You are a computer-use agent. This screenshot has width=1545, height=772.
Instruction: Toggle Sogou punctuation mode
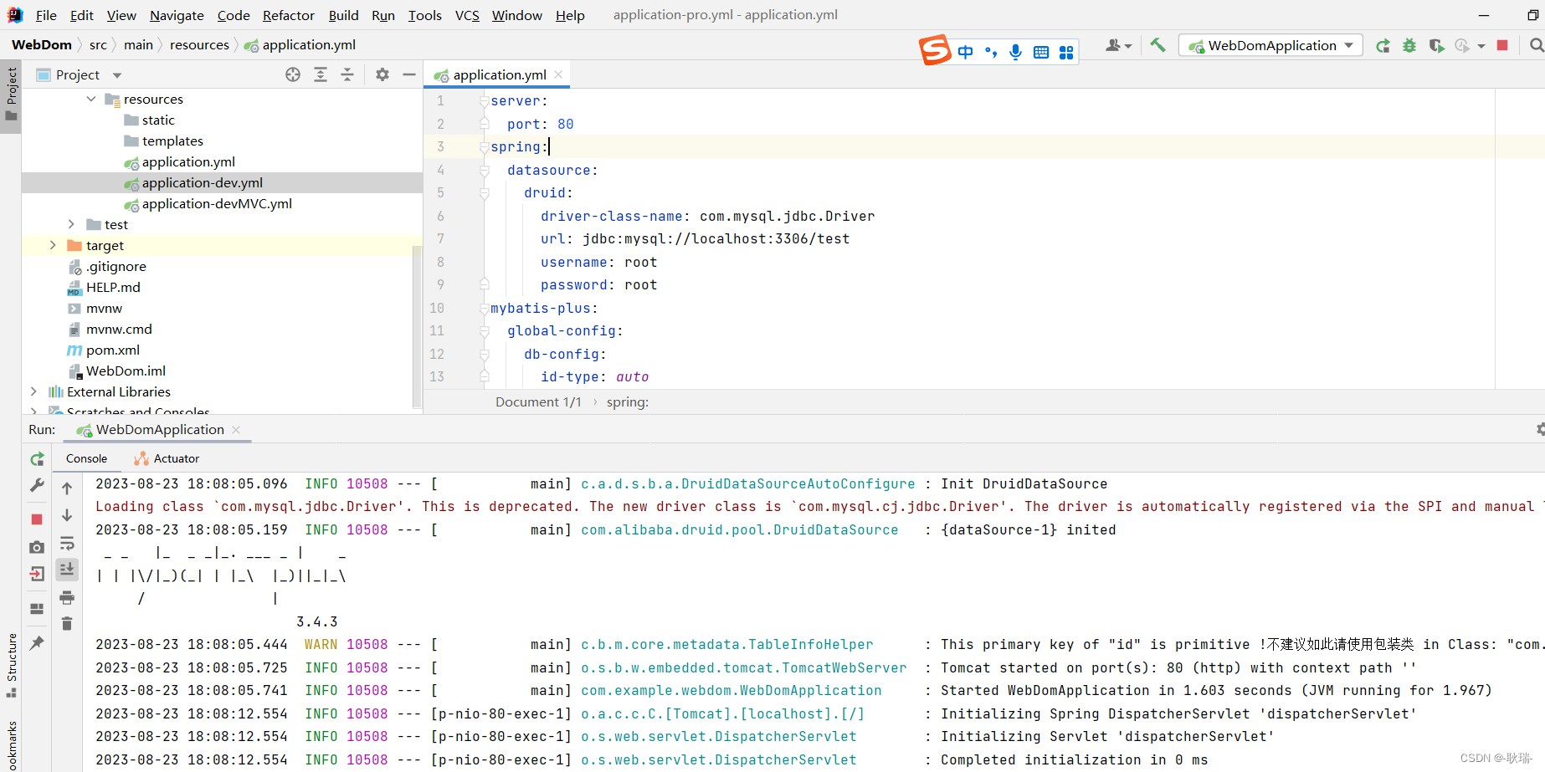(x=991, y=52)
